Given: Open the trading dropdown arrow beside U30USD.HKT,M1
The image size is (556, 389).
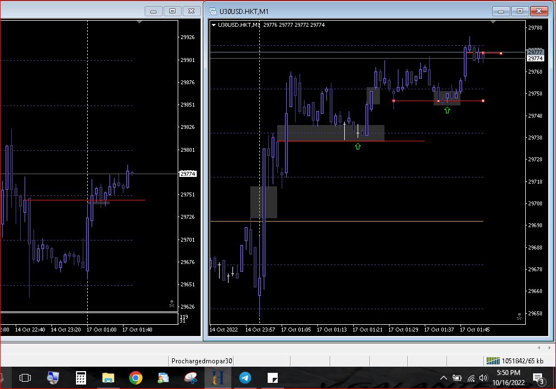Looking at the screenshot, I should coord(213,25).
